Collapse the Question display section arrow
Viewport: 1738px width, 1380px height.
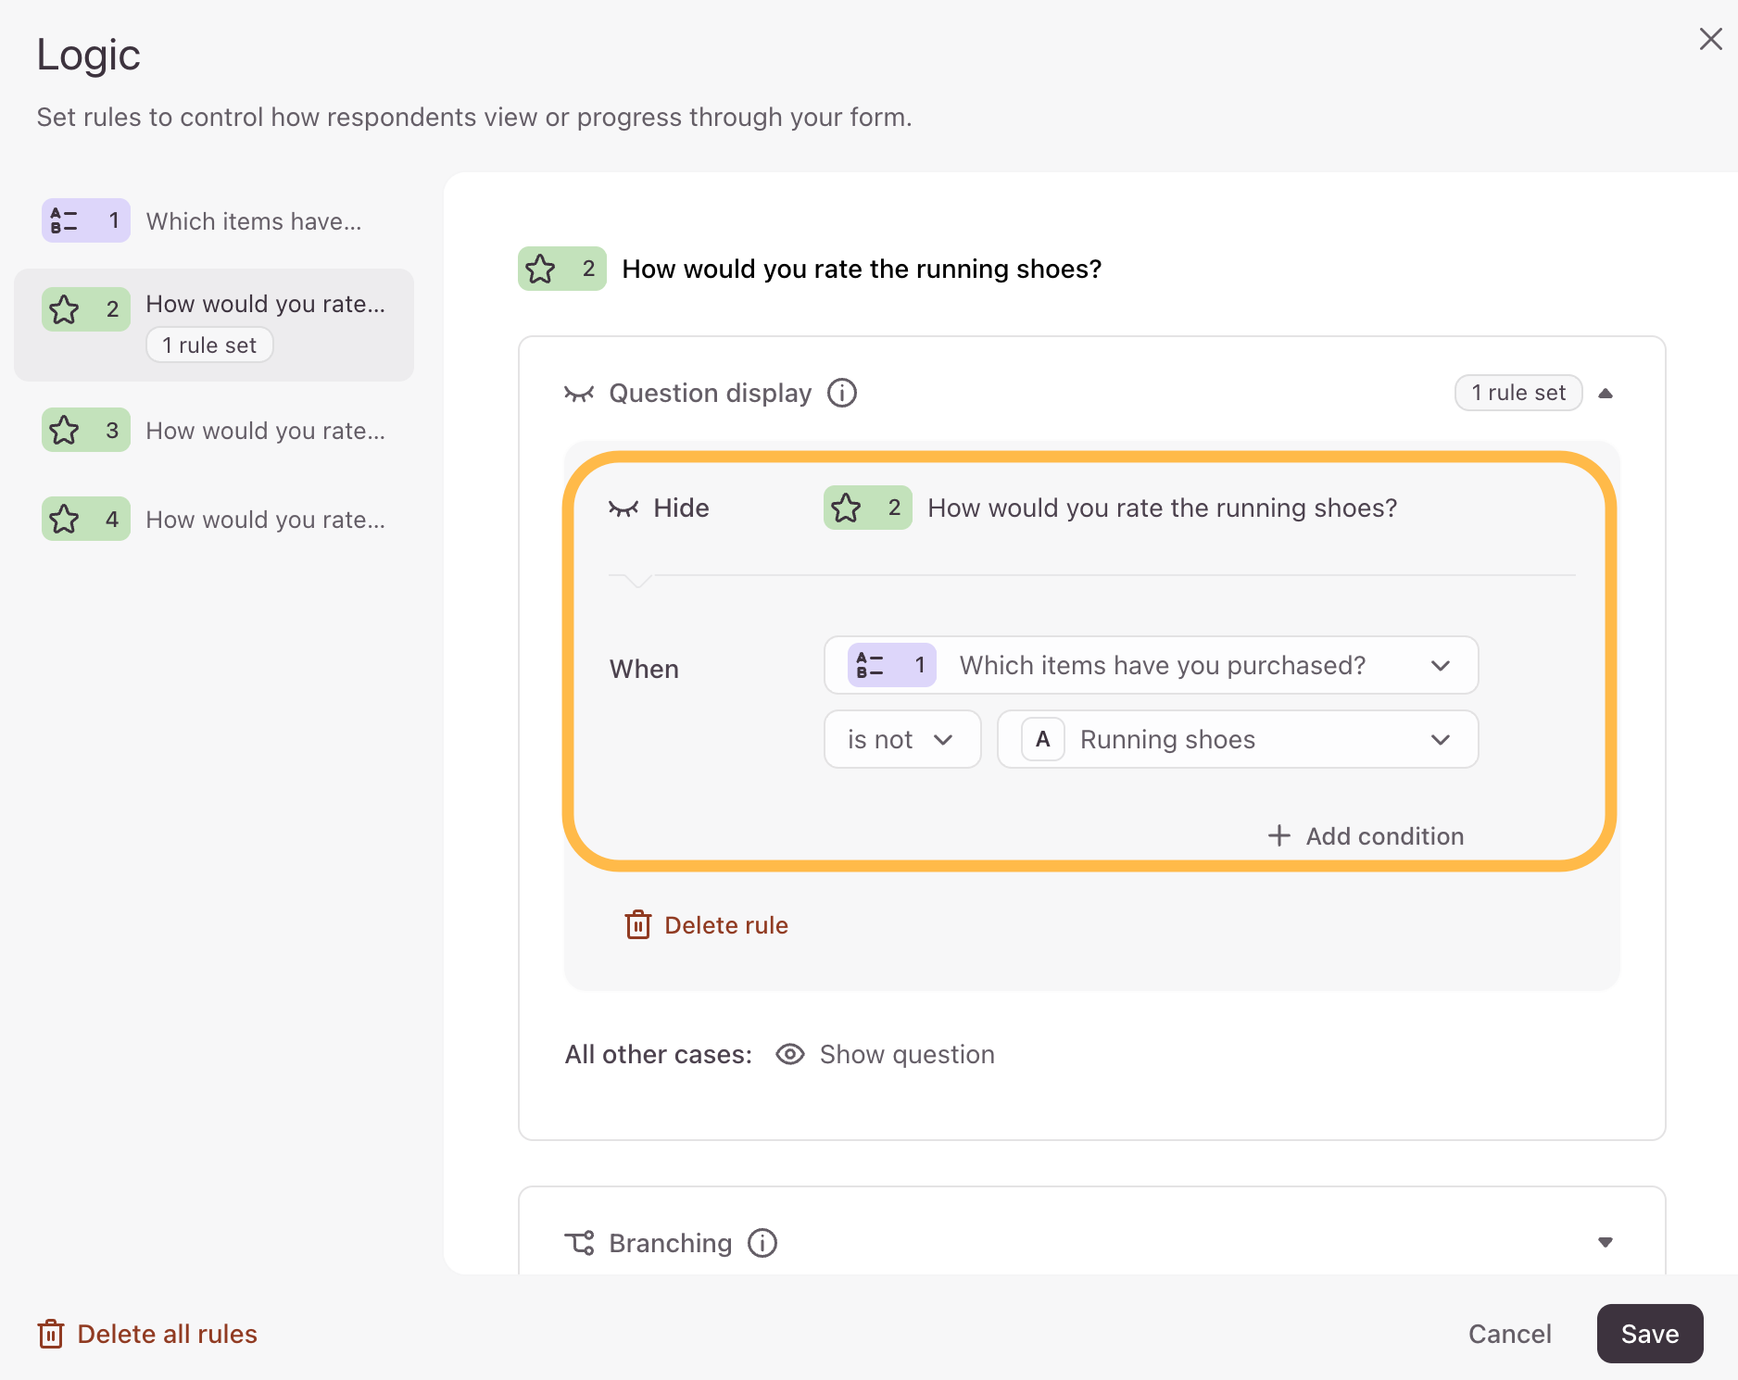coord(1606,394)
